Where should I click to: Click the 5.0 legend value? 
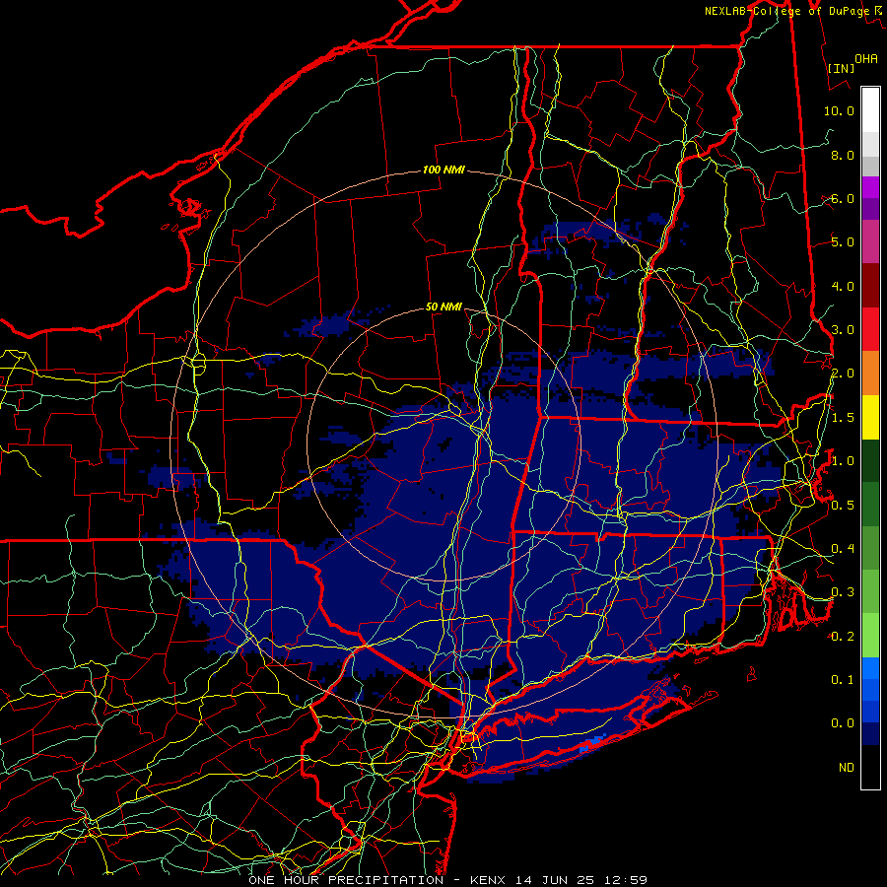click(x=843, y=242)
